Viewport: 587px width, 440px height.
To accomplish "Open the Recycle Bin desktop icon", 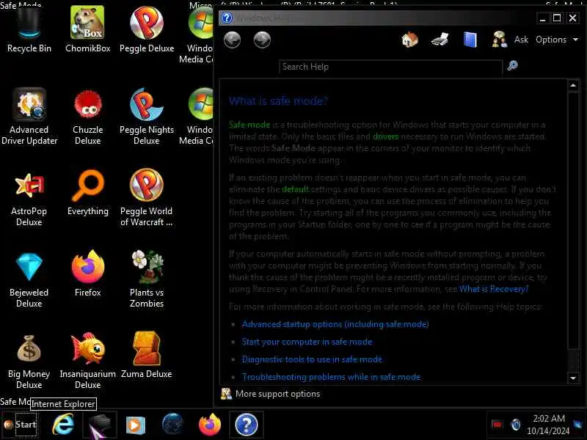I will coord(29,30).
